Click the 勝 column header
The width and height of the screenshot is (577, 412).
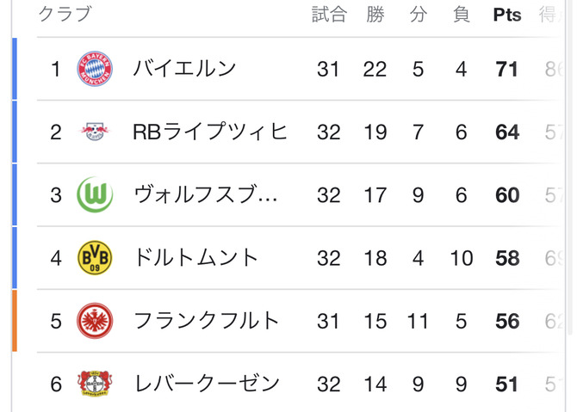coord(375,15)
